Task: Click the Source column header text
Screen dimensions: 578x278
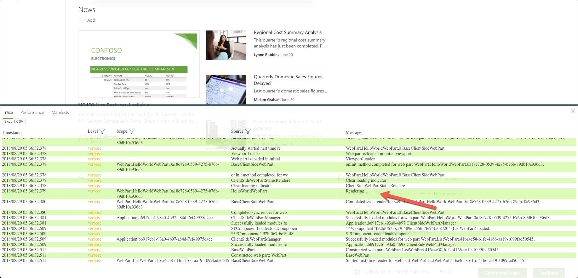Action: tap(237, 131)
